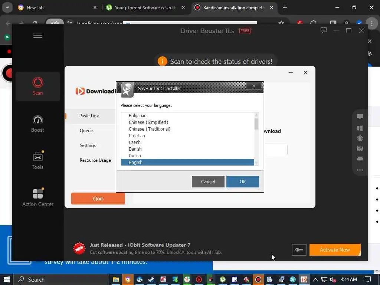Click the red NEW badge icon
The height and width of the screenshot is (285, 380).
pyautogui.click(x=79, y=248)
